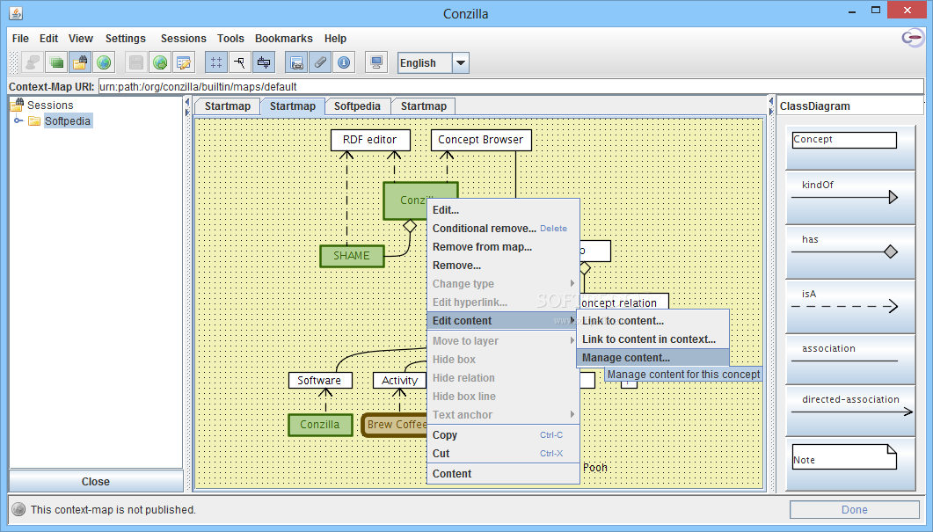Toggle the box alignment toolbar icon
This screenshot has height=532, width=933.
coord(264,62)
